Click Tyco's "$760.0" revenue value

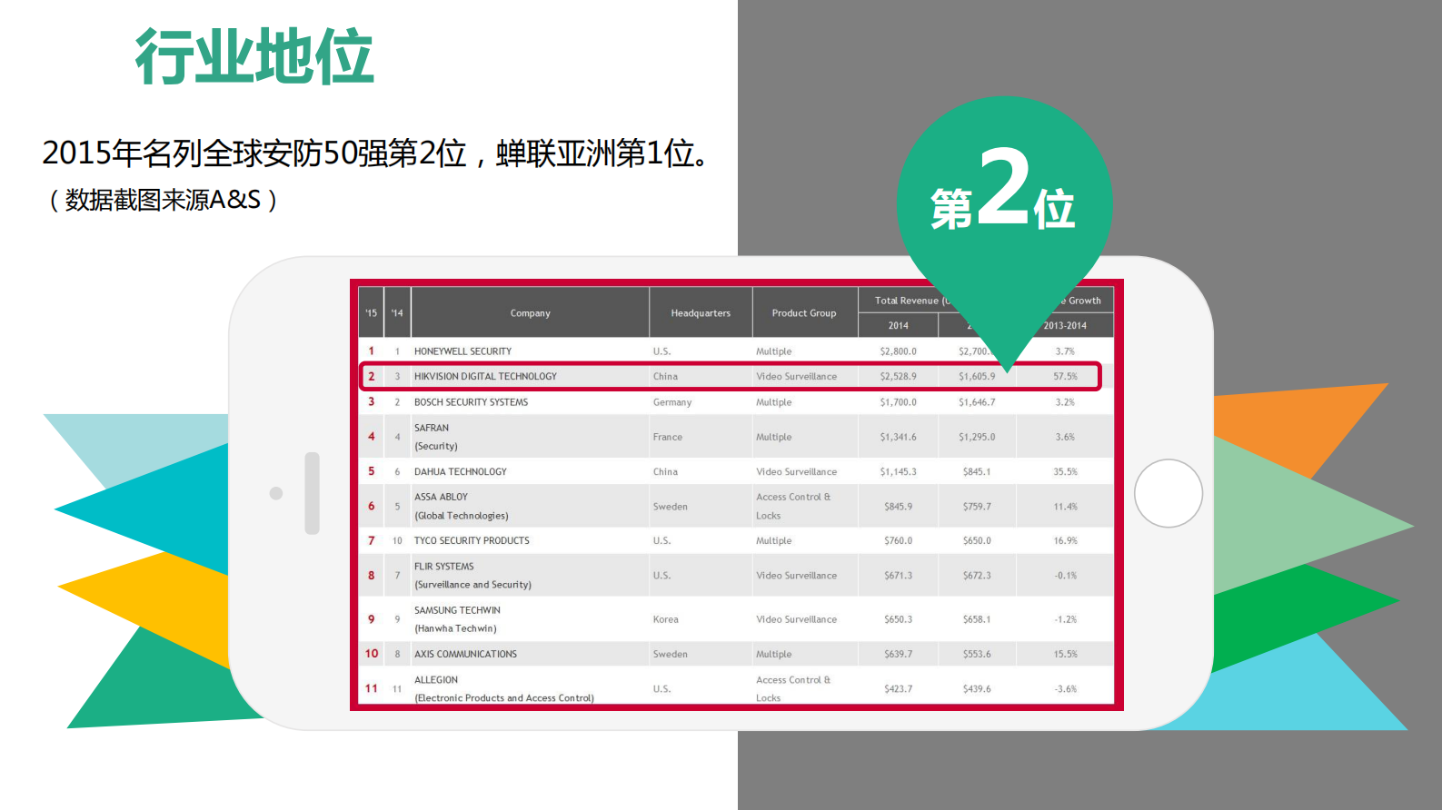tap(899, 541)
